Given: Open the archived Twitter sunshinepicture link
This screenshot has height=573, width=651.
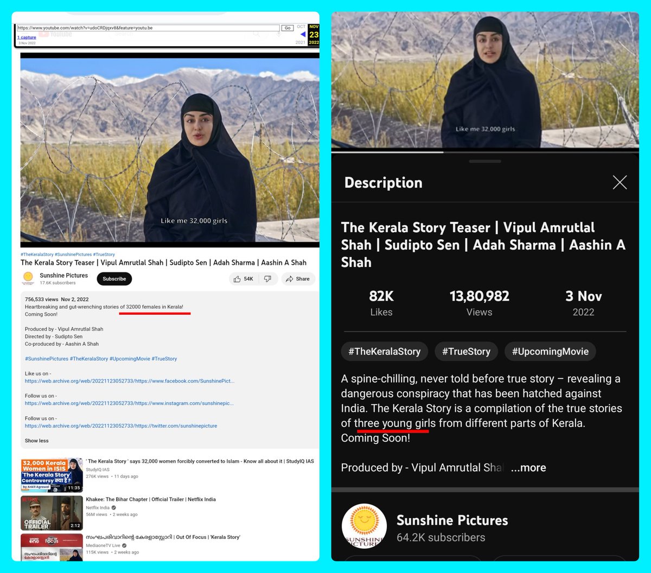Looking at the screenshot, I should point(121,426).
